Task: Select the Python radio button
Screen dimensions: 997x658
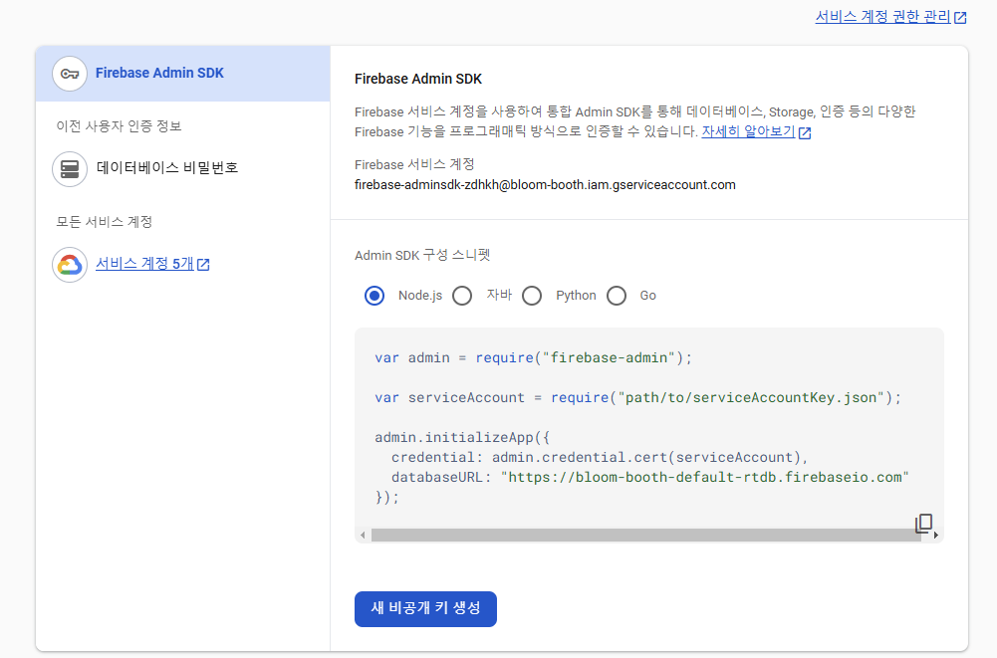Action: pos(532,296)
